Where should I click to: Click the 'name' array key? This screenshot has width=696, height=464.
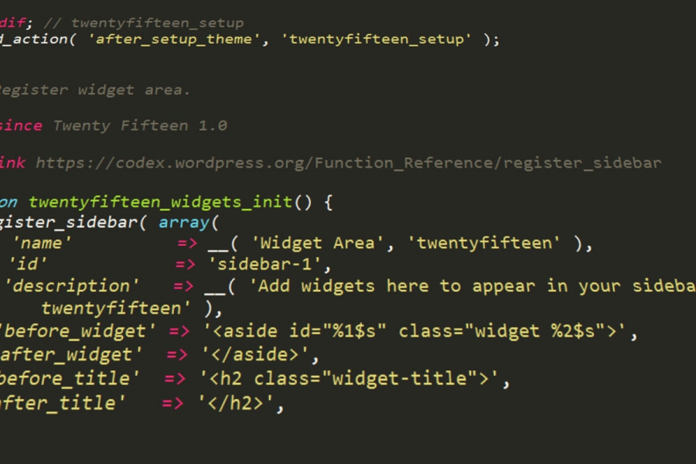coord(42,244)
